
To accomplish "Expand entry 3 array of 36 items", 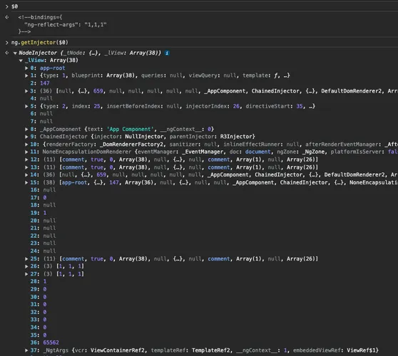I will click(26, 91).
